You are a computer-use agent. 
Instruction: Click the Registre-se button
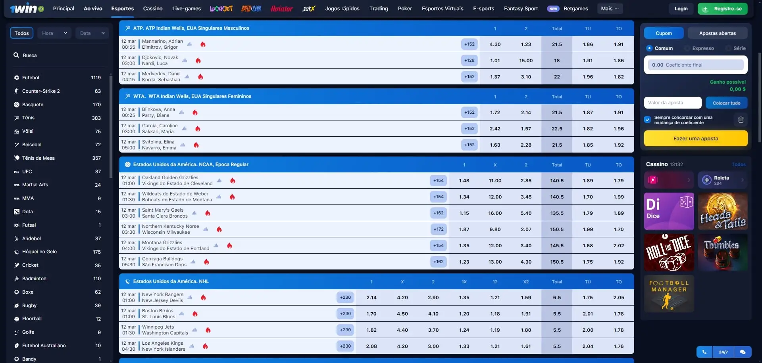tap(722, 9)
